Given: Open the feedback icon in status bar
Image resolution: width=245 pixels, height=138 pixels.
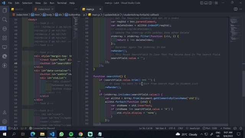Looking at the screenshot, I should pos(235,128).
